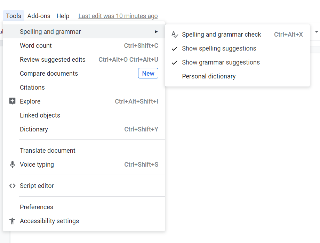Viewport: 320px width, 243px height.
Task: Click the Accessibility settings person icon
Action: [x=13, y=221]
